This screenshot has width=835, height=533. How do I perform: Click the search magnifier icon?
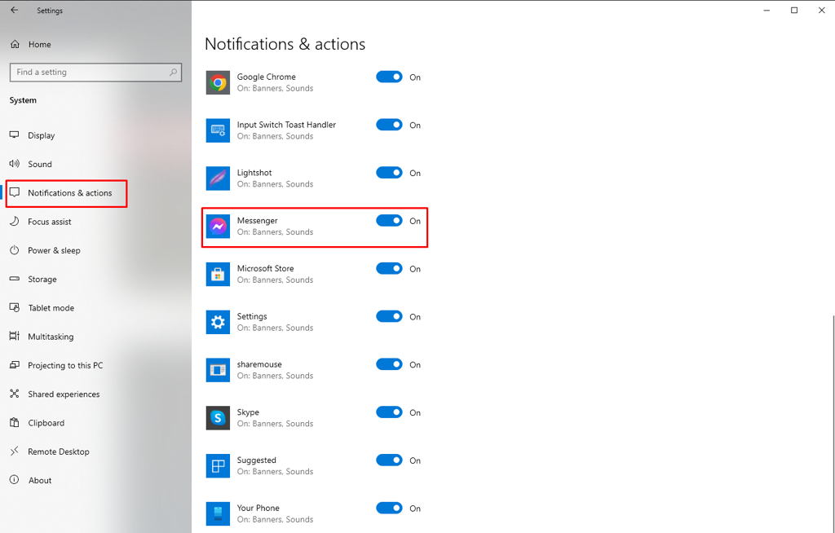tap(173, 72)
